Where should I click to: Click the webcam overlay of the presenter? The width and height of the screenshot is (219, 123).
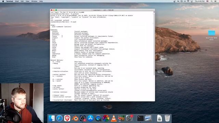tap(22, 103)
